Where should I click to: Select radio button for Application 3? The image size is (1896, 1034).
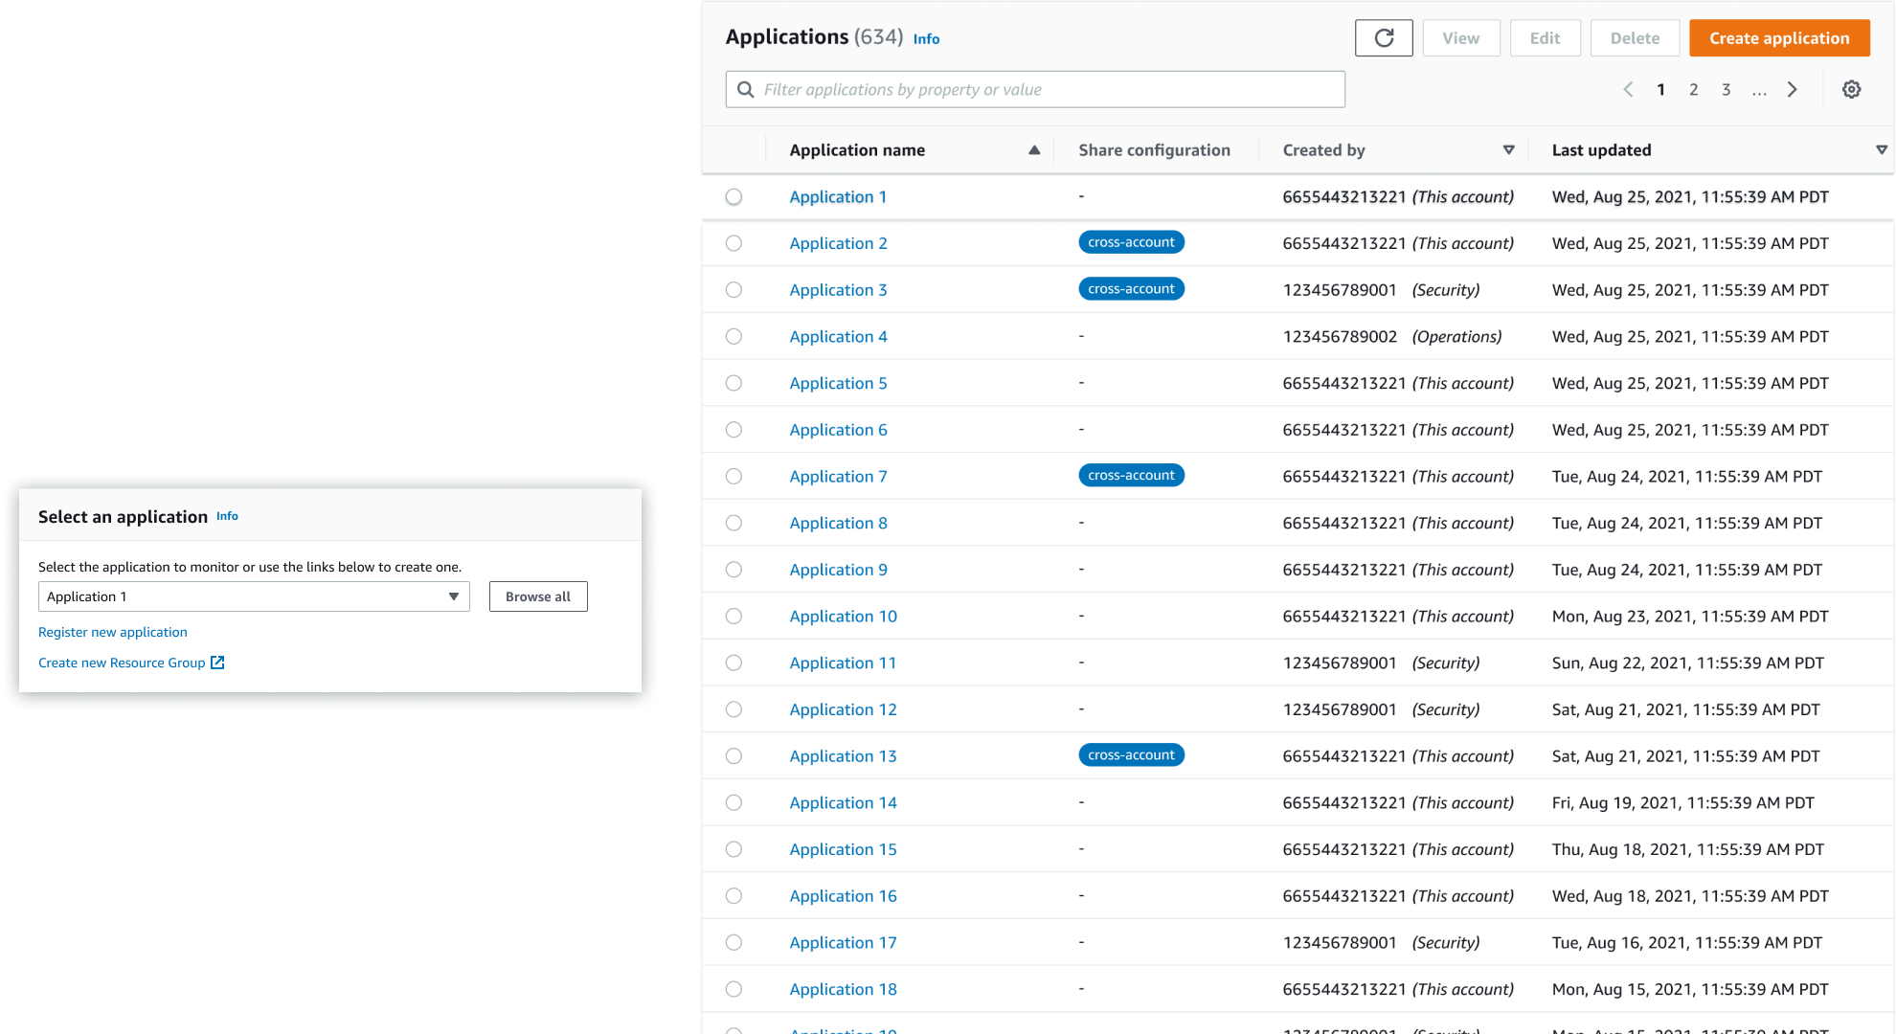[x=734, y=290]
